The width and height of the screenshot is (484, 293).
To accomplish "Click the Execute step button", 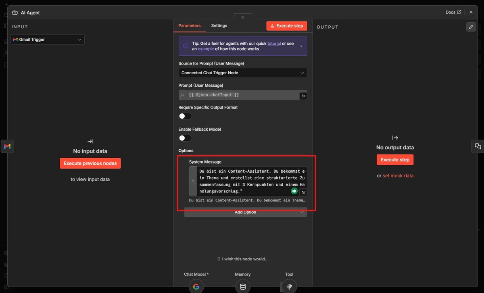I will 287,25.
